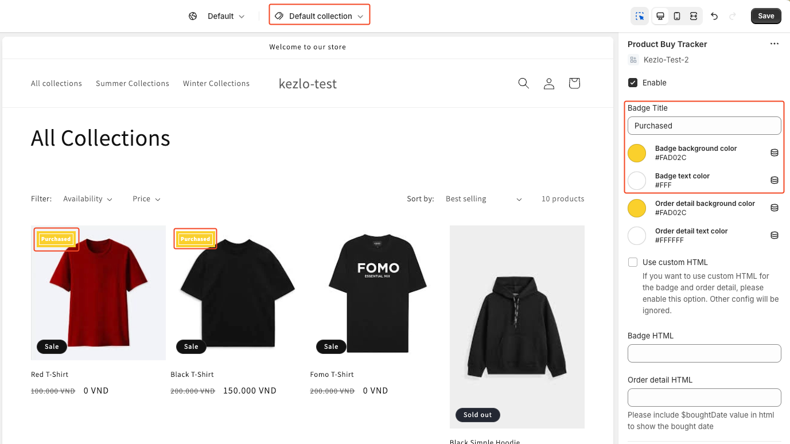Click the search icon in the store header
This screenshot has width=790, height=444.
523,83
